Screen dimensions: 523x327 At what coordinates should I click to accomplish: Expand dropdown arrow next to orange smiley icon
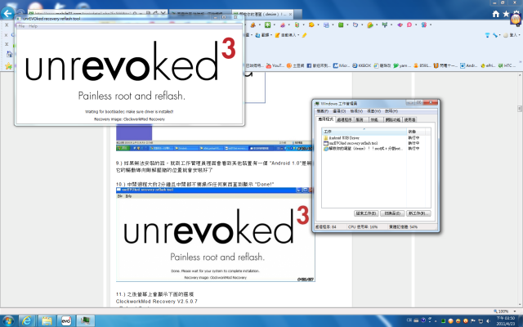[318, 25]
